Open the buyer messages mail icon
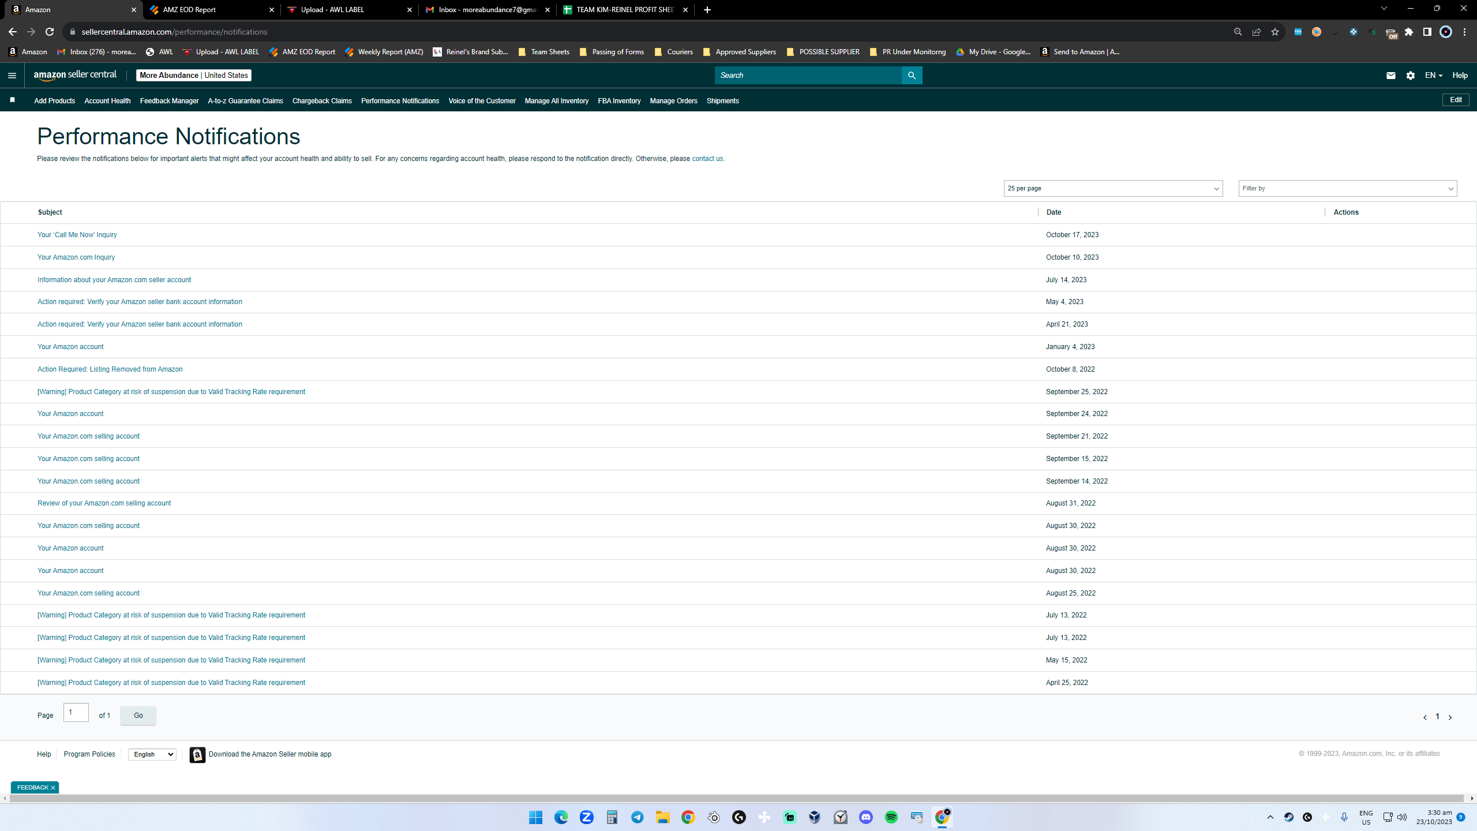This screenshot has width=1477, height=831. (x=1390, y=76)
